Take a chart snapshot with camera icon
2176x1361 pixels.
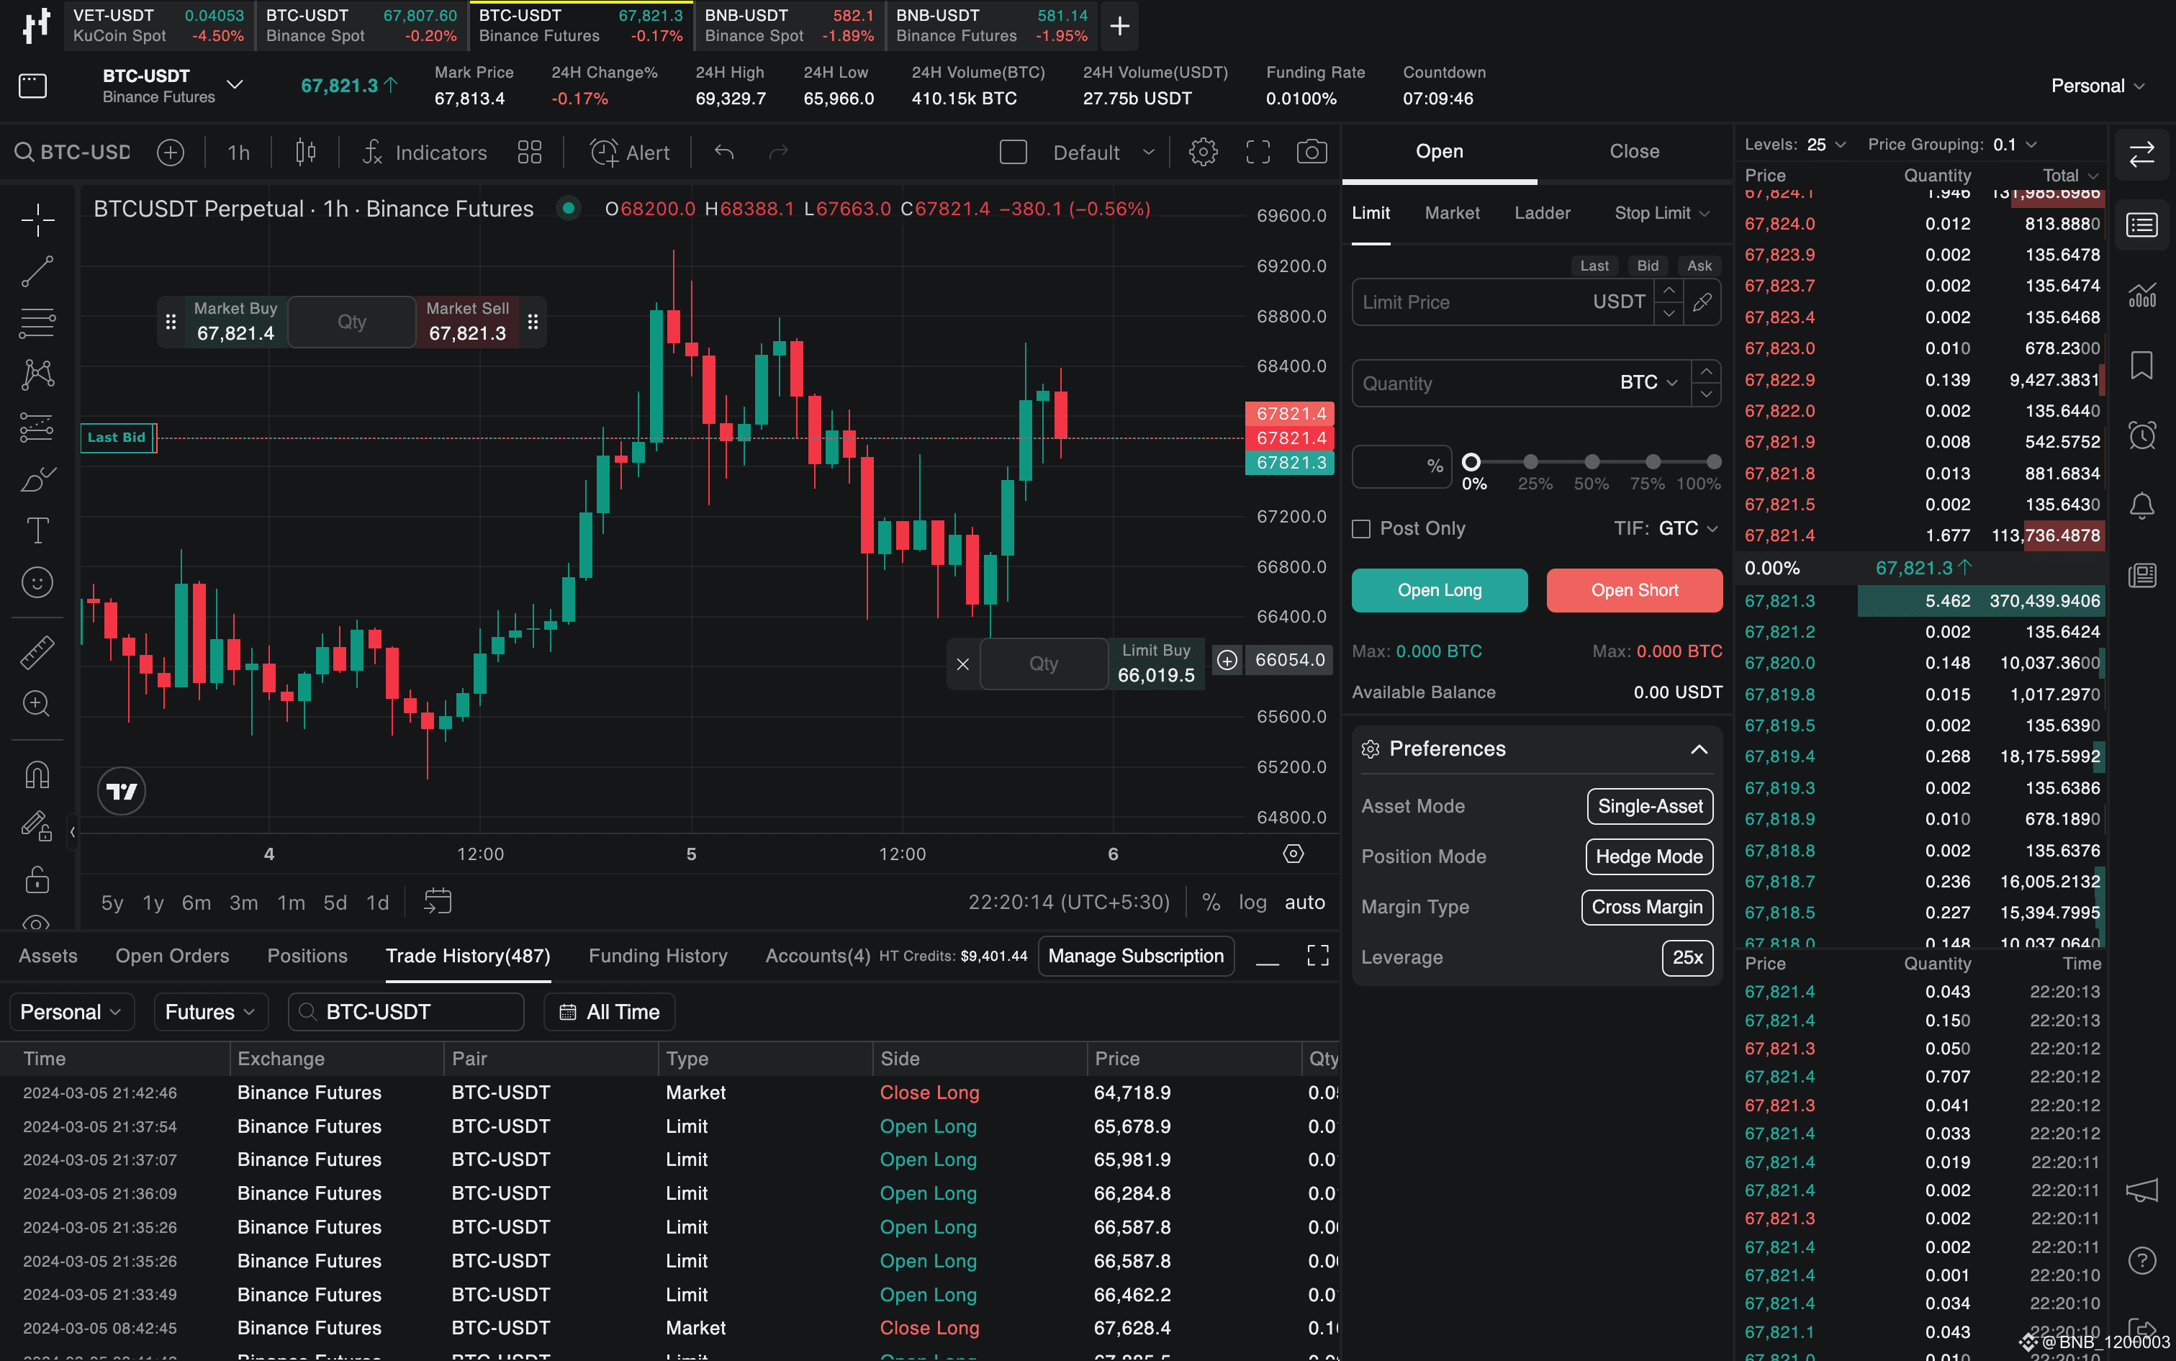pyautogui.click(x=1311, y=152)
